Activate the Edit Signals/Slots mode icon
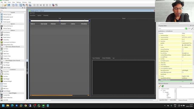Viewport: 194px width, 109px height. [24, 5]
